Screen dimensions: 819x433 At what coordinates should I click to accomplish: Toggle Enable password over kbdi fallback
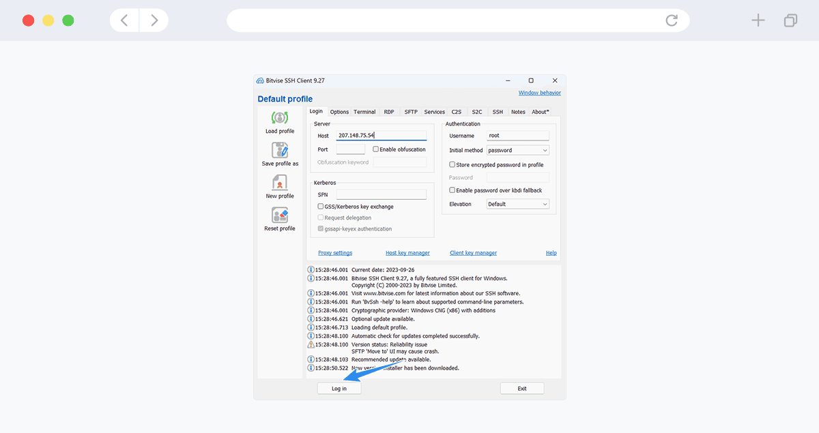pos(452,190)
